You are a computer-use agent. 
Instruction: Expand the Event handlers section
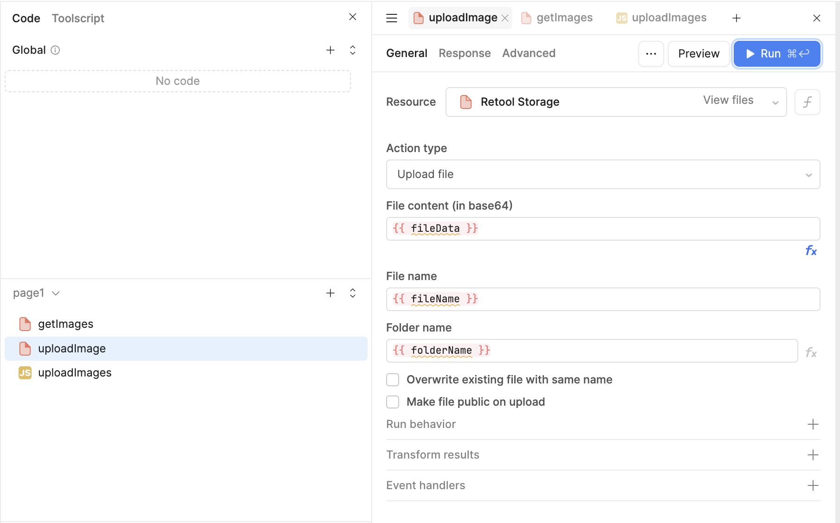(x=812, y=485)
